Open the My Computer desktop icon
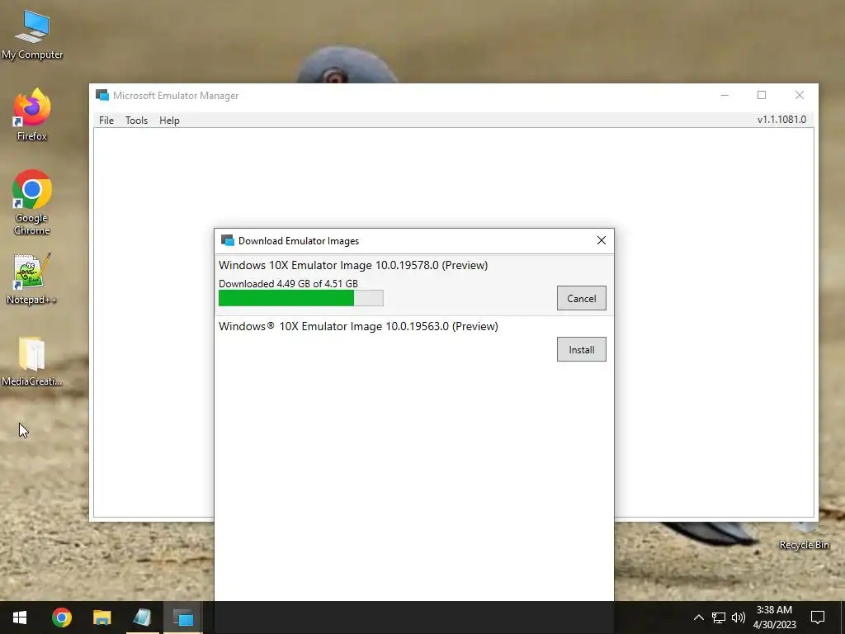Viewport: 845px width, 634px height. pyautogui.click(x=32, y=35)
